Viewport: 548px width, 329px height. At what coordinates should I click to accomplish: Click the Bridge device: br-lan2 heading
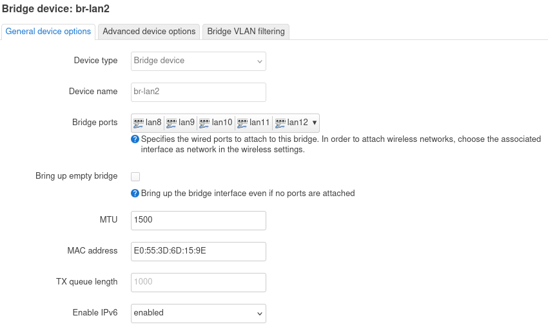coord(56,9)
